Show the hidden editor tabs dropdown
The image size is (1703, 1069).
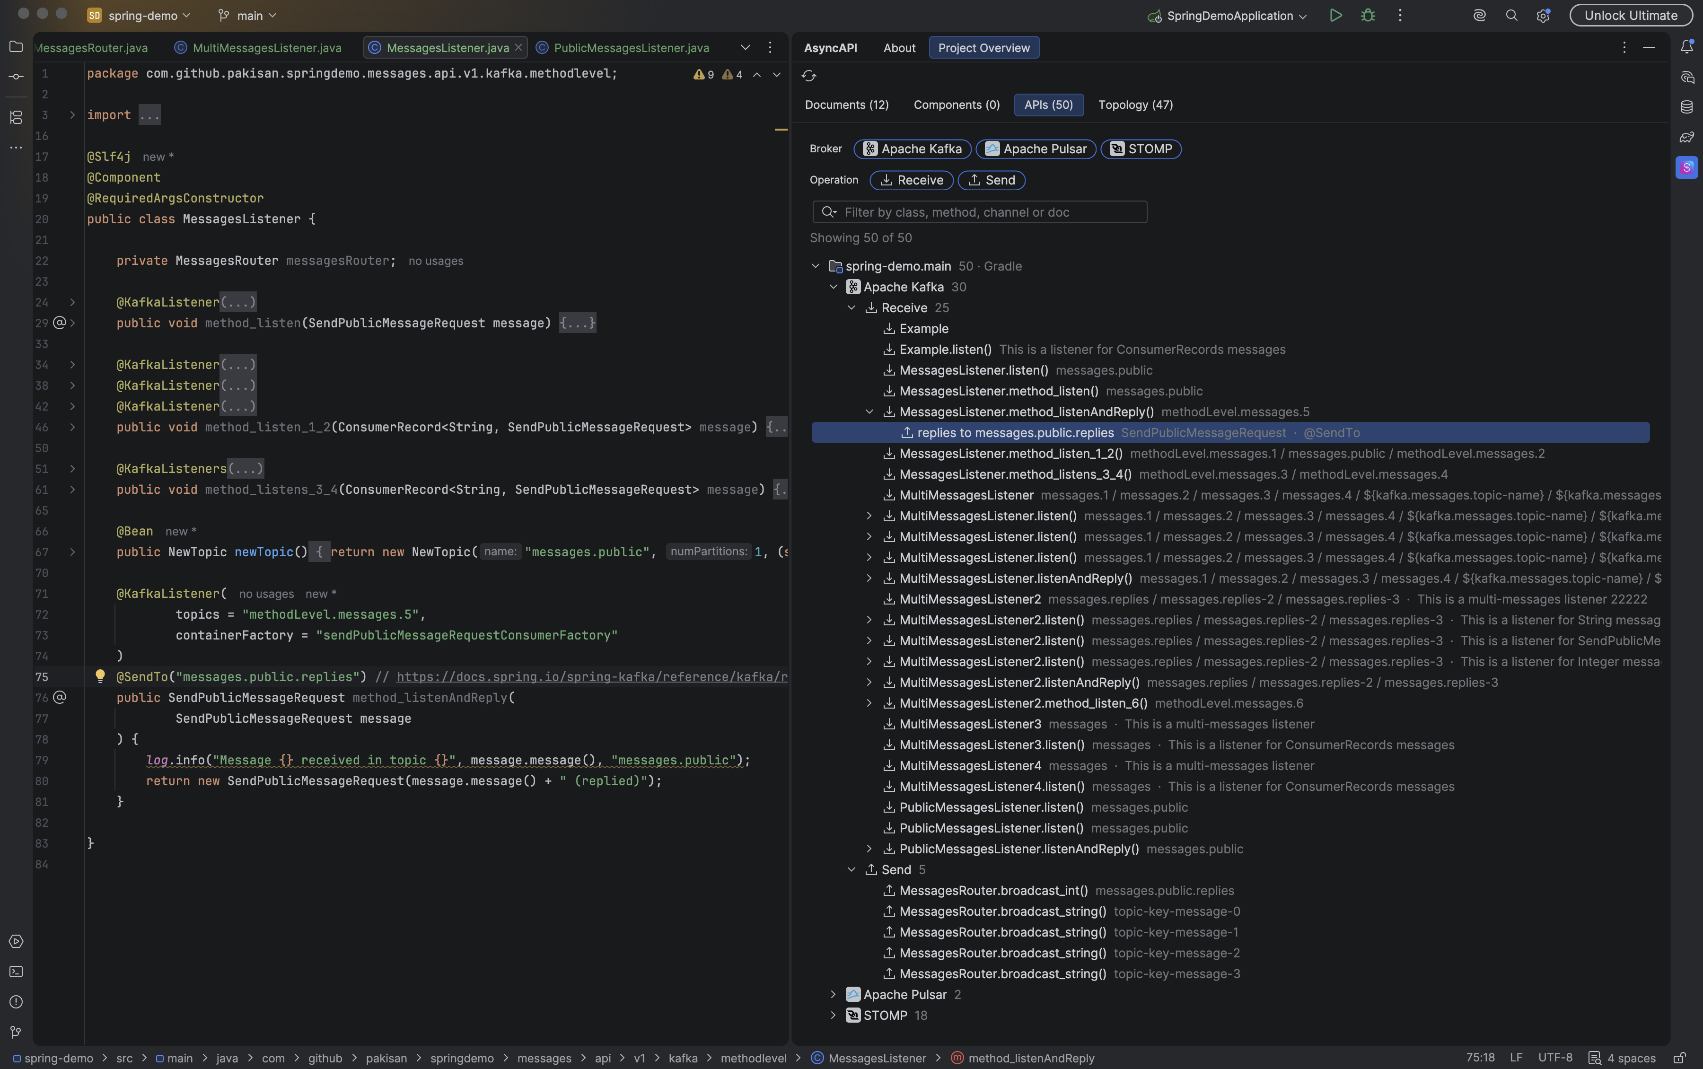click(745, 47)
